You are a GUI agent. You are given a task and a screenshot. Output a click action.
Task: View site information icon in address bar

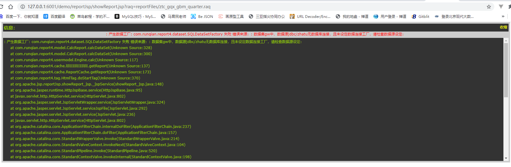[x=23, y=7]
